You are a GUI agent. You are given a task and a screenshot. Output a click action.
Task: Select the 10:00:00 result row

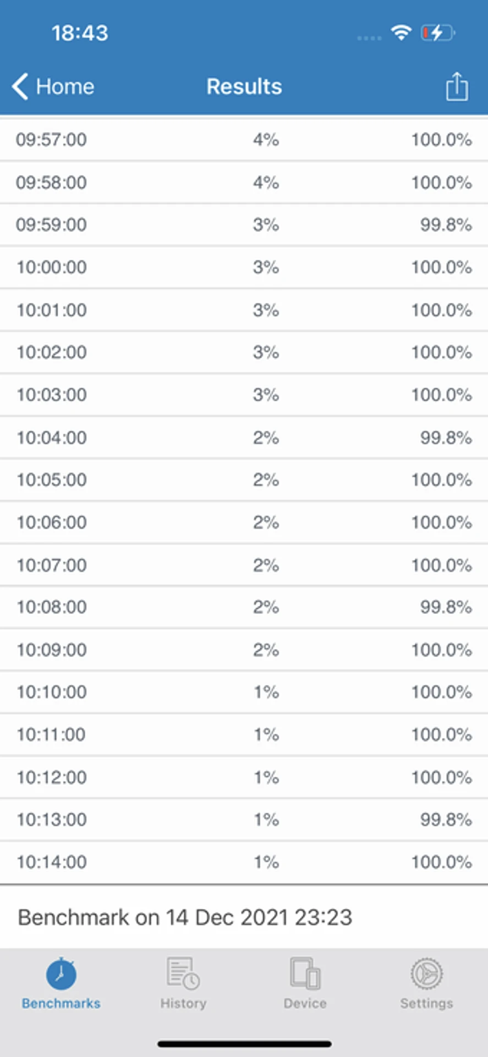[x=244, y=267]
